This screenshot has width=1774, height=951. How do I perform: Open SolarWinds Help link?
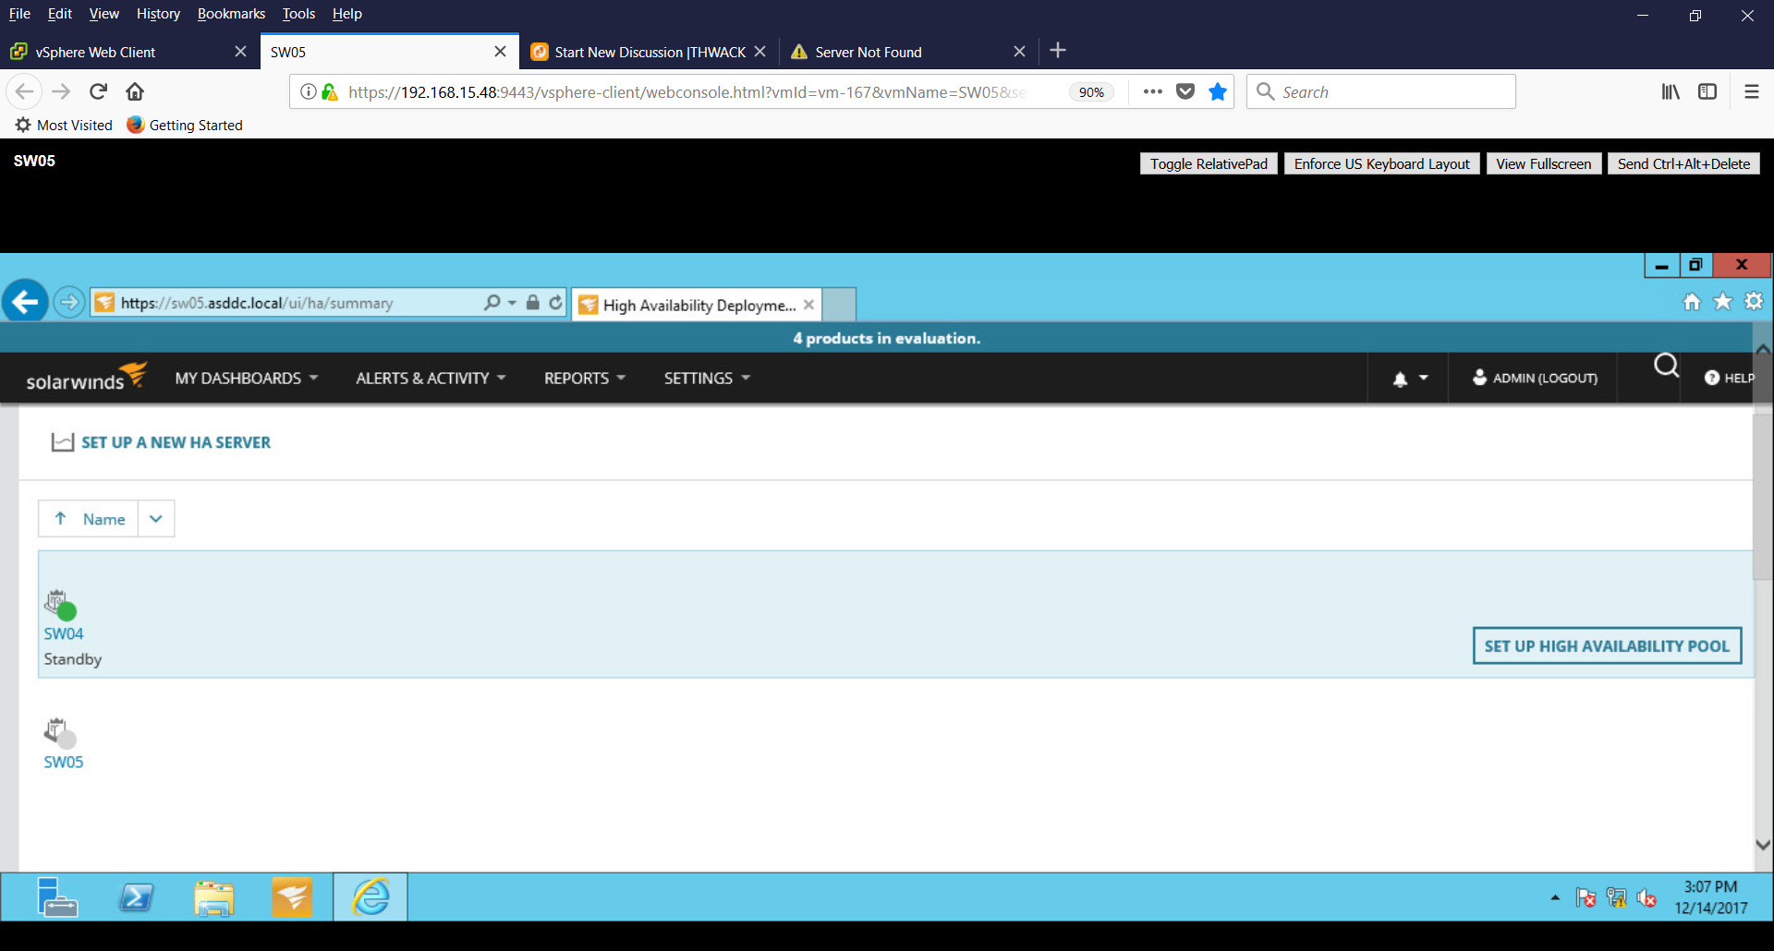point(1729,378)
